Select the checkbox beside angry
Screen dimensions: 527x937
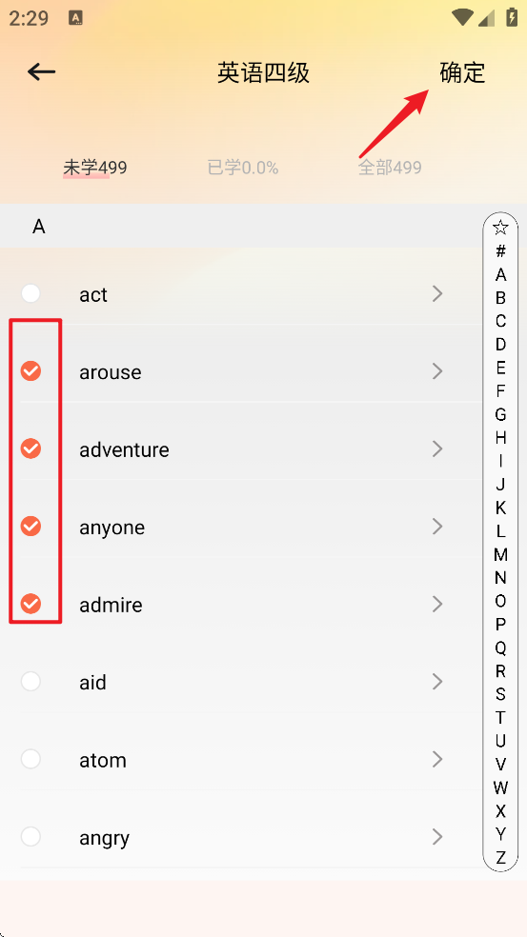point(30,837)
